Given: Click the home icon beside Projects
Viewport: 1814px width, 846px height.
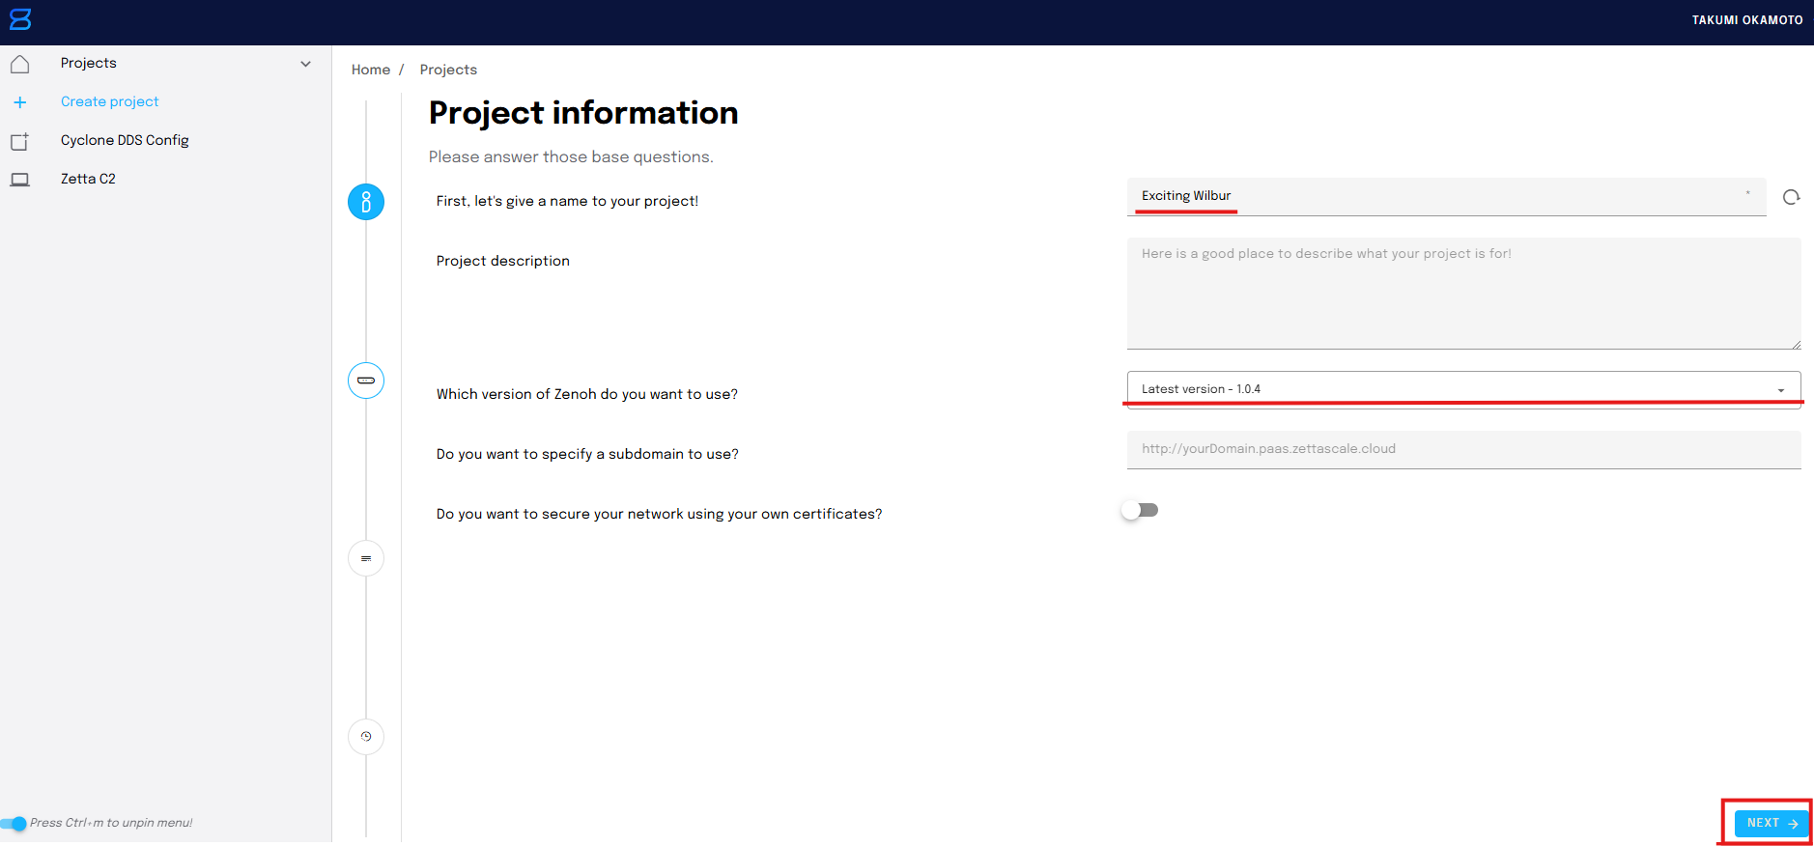Looking at the screenshot, I should 19,64.
